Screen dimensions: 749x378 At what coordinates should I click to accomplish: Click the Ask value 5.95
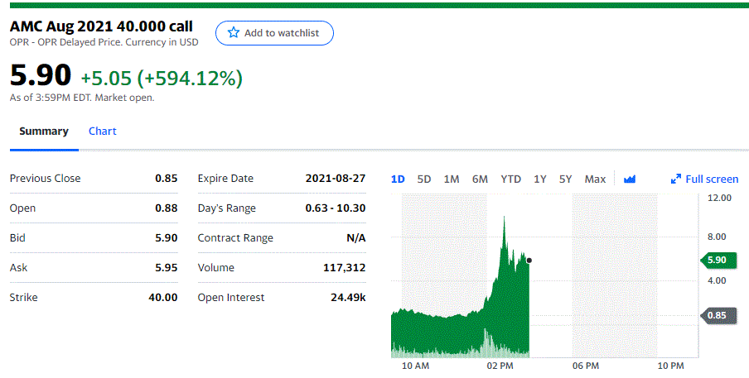coord(167,268)
